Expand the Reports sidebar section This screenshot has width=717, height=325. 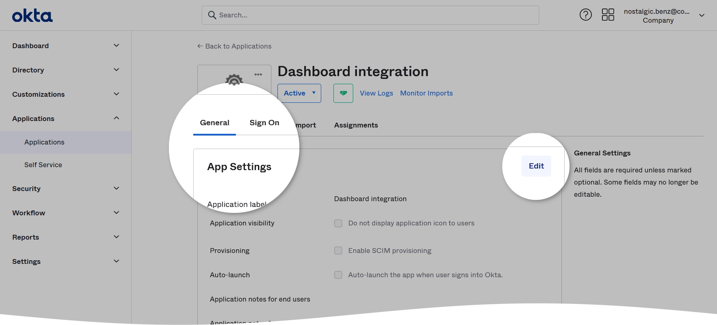pos(66,237)
